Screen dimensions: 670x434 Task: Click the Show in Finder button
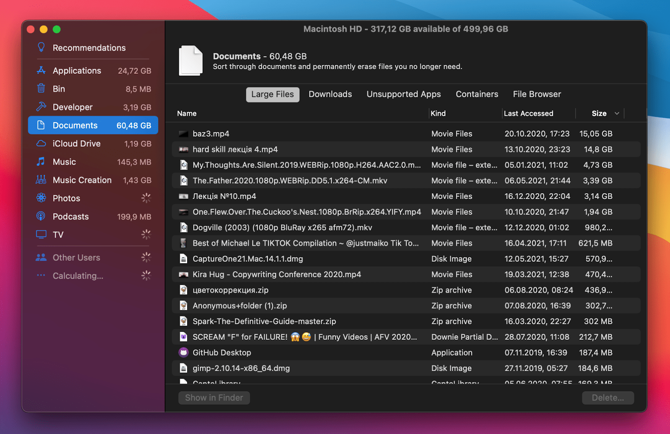pyautogui.click(x=214, y=398)
